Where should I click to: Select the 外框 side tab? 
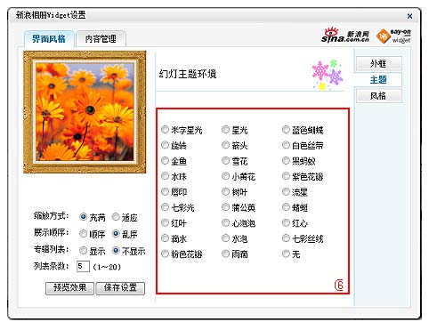(379, 63)
